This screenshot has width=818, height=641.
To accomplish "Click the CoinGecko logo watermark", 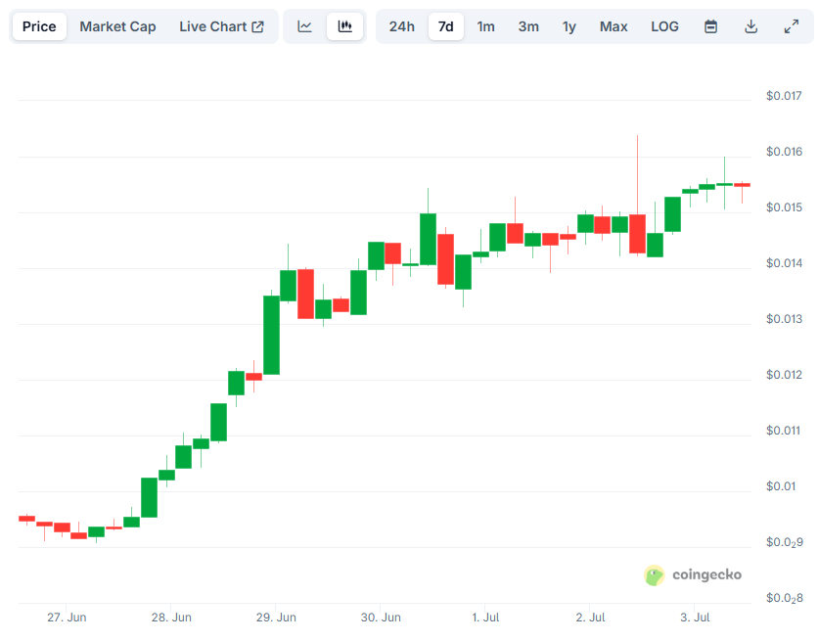I will [693, 575].
